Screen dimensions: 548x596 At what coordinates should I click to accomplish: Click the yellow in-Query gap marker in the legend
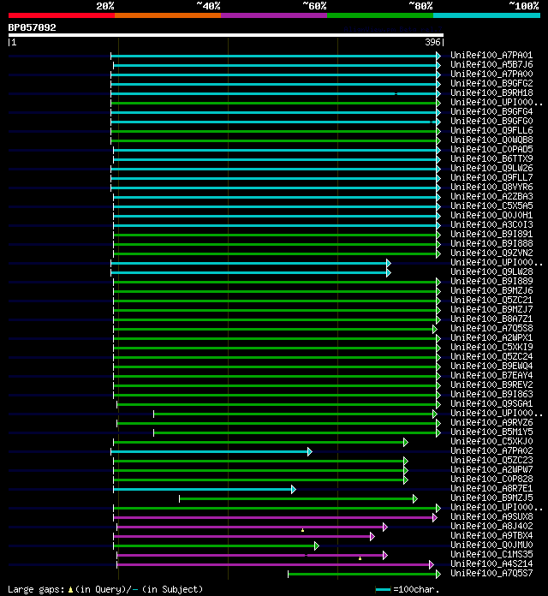click(70, 590)
